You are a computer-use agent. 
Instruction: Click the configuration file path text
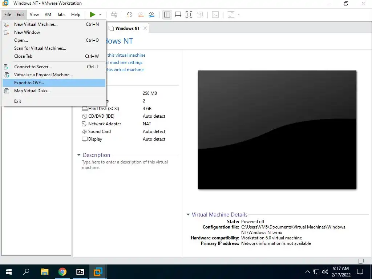(293, 230)
